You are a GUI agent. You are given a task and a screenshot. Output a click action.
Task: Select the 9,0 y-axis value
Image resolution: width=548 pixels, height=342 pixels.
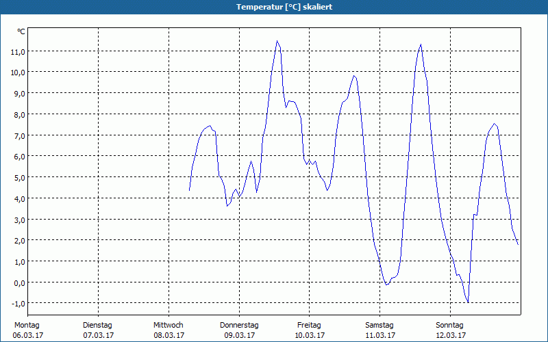(x=19, y=94)
